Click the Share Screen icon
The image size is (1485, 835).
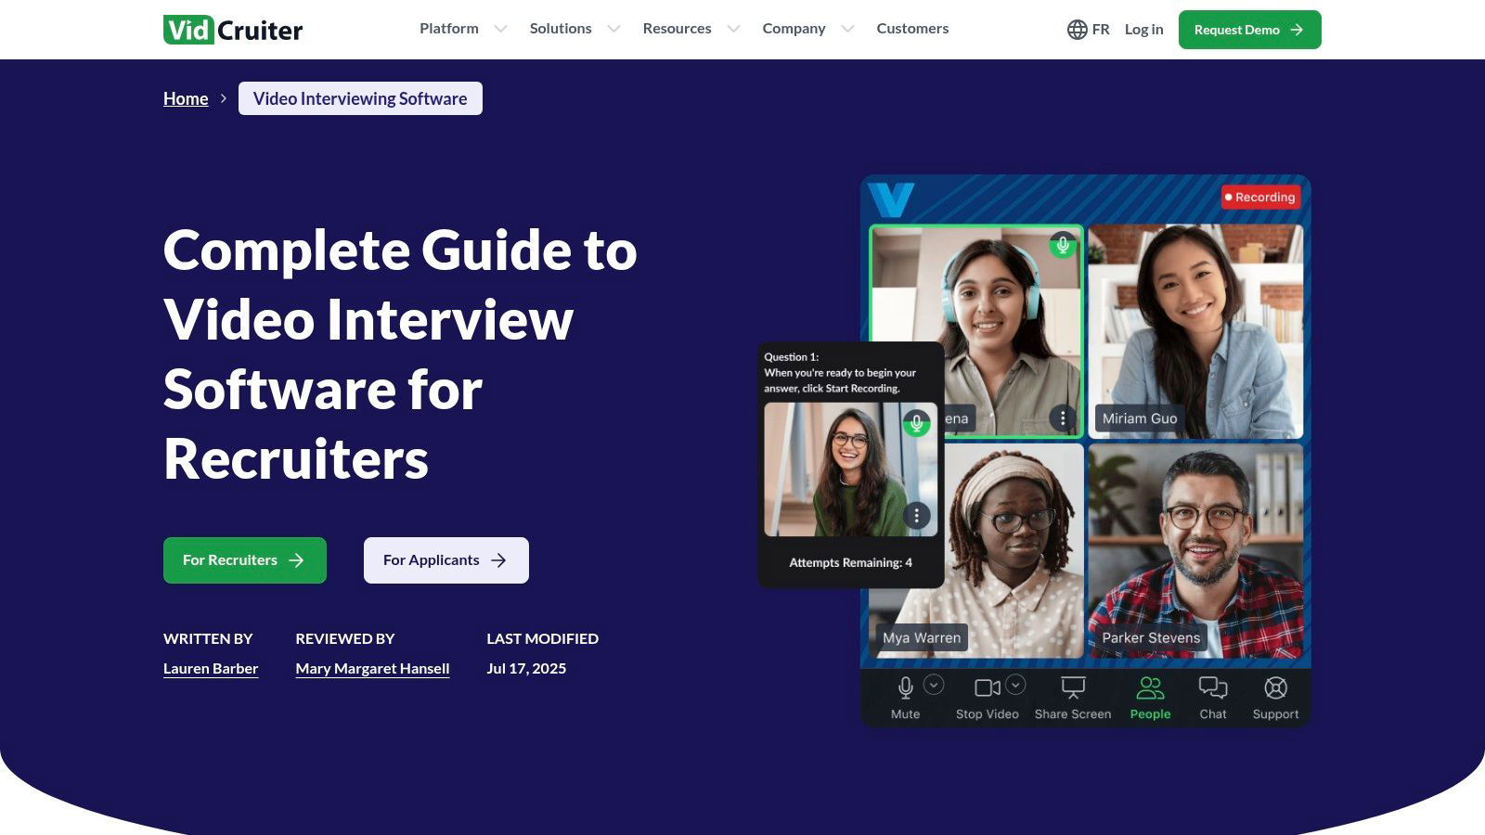[1073, 687]
